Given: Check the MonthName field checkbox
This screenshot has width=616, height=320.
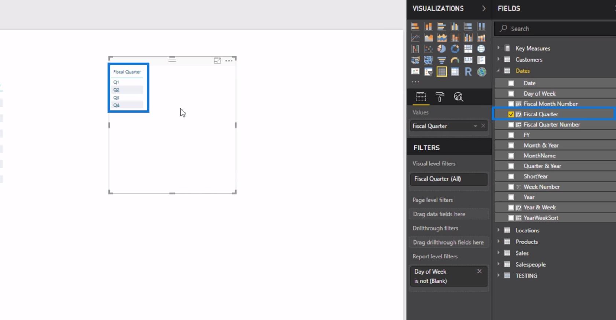Looking at the screenshot, I should point(511,156).
